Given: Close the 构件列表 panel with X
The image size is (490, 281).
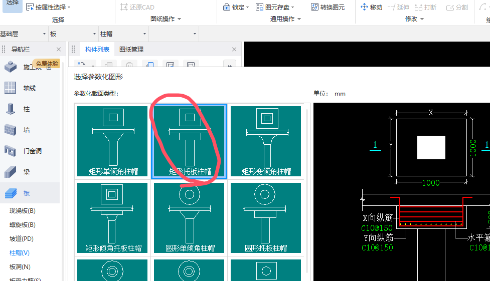Looking at the screenshot, I should pos(234,49).
